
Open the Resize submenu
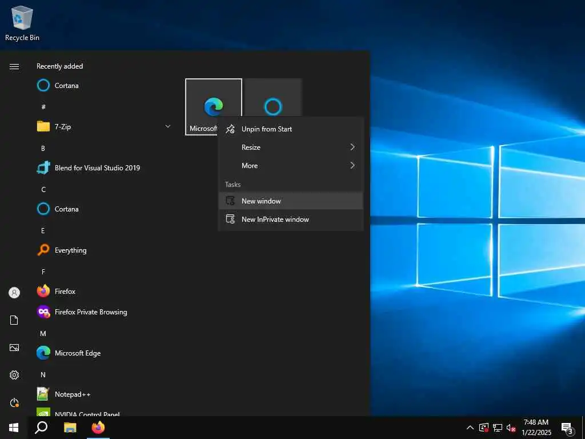tap(291, 147)
